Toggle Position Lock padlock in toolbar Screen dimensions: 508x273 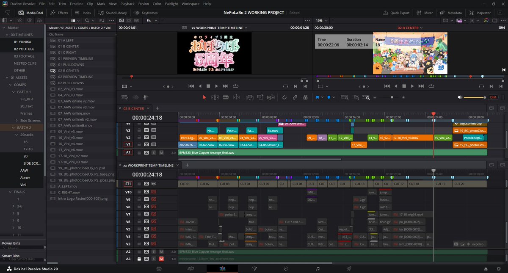(305, 97)
